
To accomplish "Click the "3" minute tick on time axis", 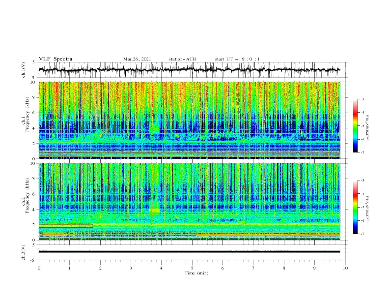I will (x=131, y=268).
